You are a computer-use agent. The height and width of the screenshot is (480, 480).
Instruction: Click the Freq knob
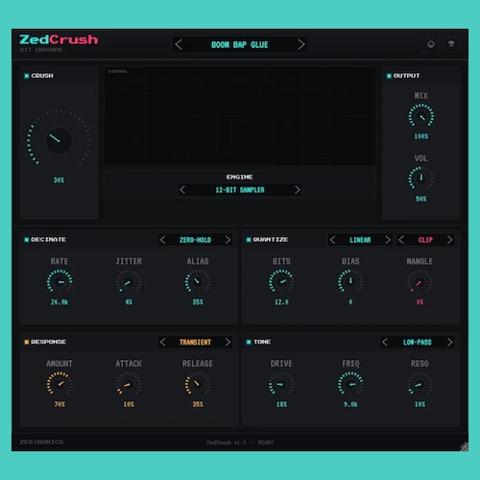350,384
